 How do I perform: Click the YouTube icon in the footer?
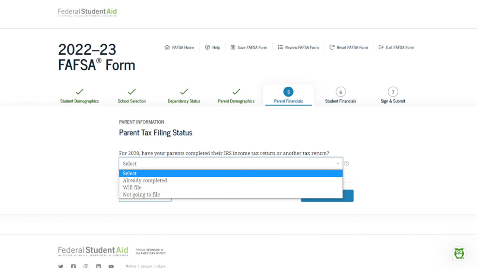point(111,266)
